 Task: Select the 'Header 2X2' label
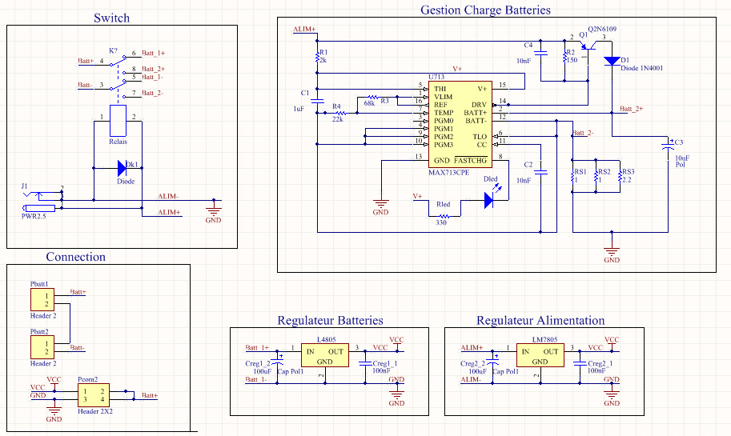pyautogui.click(x=95, y=411)
